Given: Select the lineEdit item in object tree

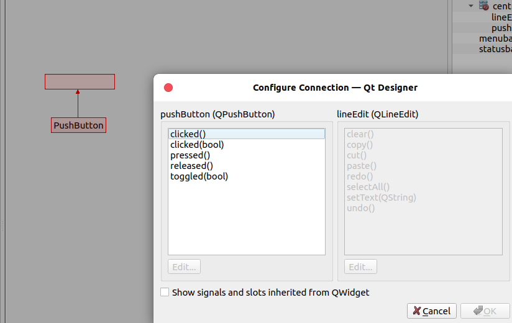Looking at the screenshot, I should coord(501,17).
